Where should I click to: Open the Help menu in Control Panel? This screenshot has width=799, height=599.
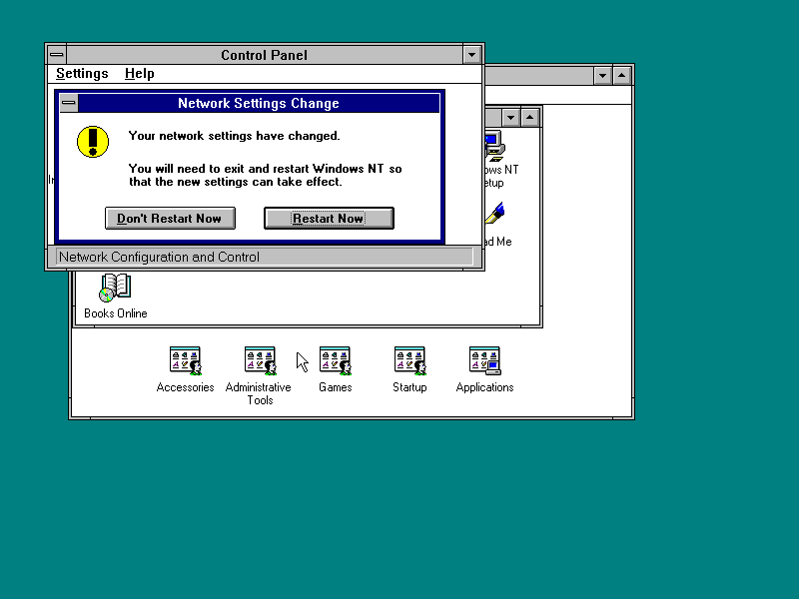pos(139,73)
